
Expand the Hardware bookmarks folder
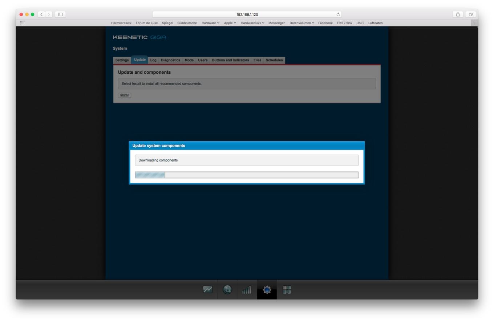click(x=210, y=23)
